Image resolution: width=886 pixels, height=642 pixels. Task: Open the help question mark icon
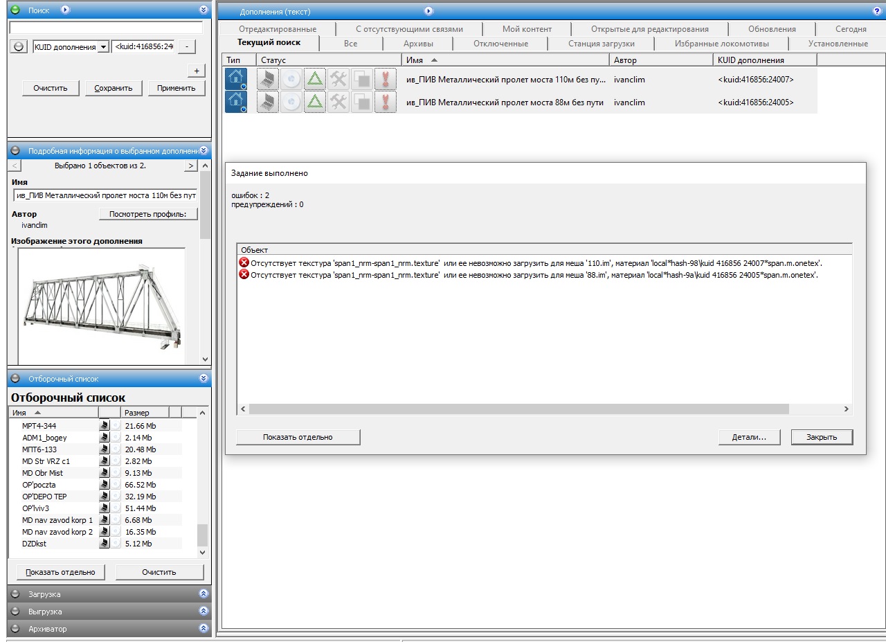pos(877,11)
